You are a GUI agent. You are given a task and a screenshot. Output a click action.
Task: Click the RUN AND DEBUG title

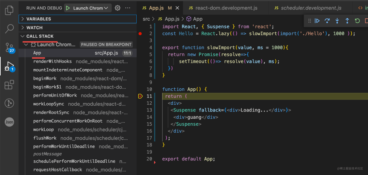point(44,8)
